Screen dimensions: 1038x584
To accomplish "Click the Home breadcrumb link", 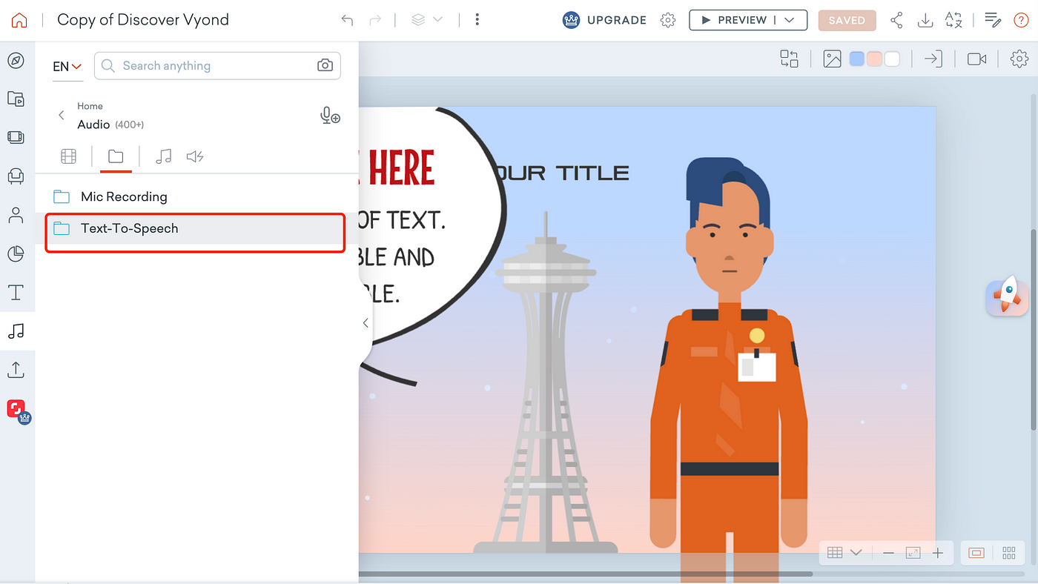I will click(x=90, y=106).
